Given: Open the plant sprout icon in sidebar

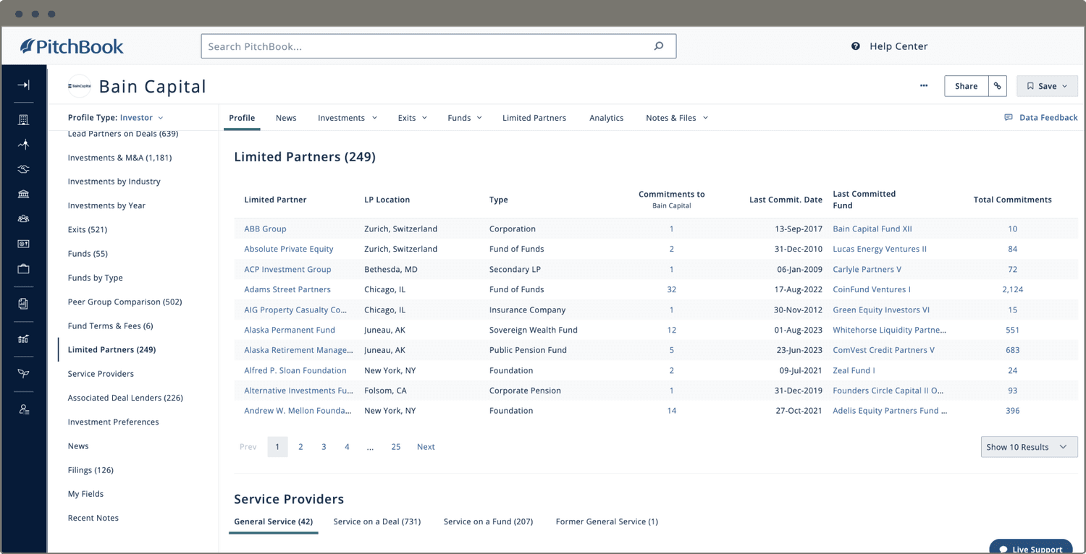Looking at the screenshot, I should 23,373.
